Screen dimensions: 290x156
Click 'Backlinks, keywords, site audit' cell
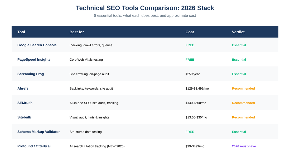coord(91,89)
